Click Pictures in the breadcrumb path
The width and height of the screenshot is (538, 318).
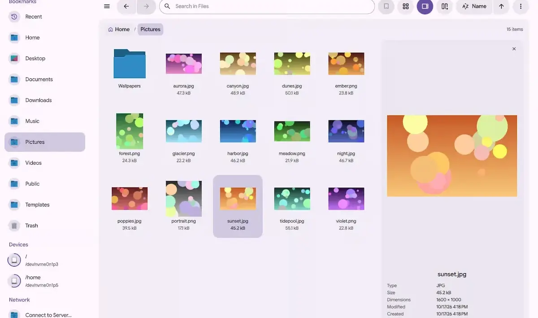point(150,30)
